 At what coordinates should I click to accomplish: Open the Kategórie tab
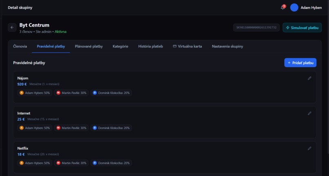pyautogui.click(x=120, y=46)
